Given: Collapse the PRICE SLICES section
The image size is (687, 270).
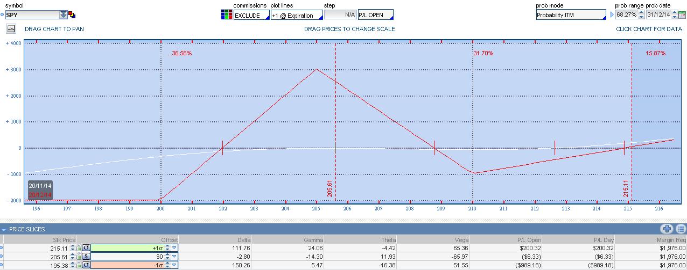Looking at the screenshot, I should point(4,229).
